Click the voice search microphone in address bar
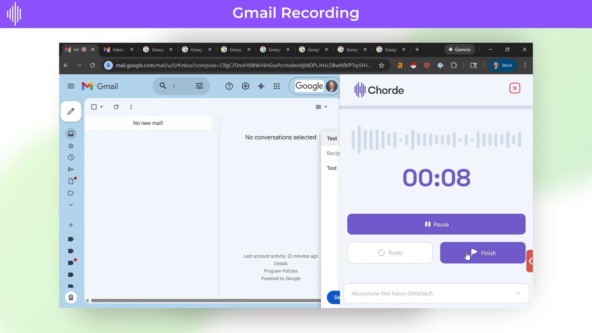592x333 pixels. click(x=108, y=65)
